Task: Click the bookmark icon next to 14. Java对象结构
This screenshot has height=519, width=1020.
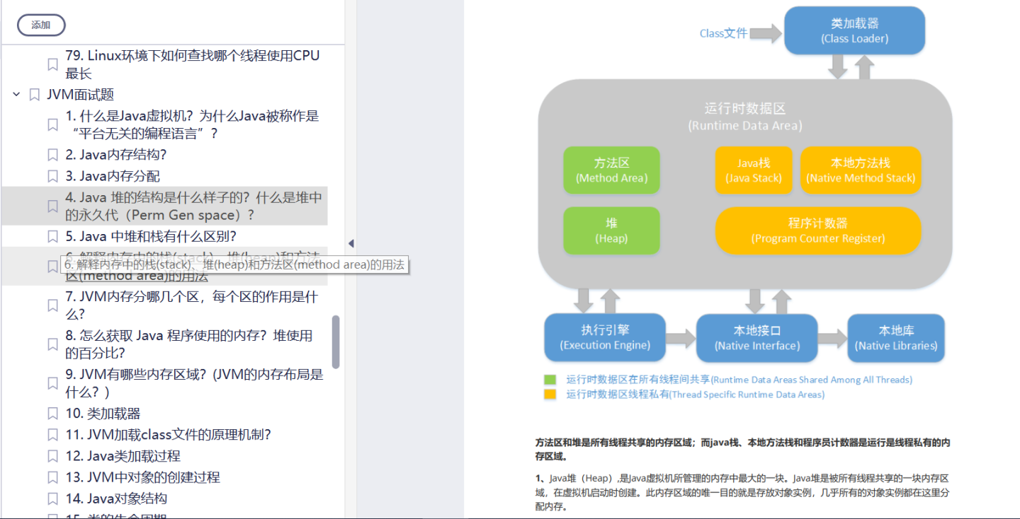Action: click(x=52, y=498)
